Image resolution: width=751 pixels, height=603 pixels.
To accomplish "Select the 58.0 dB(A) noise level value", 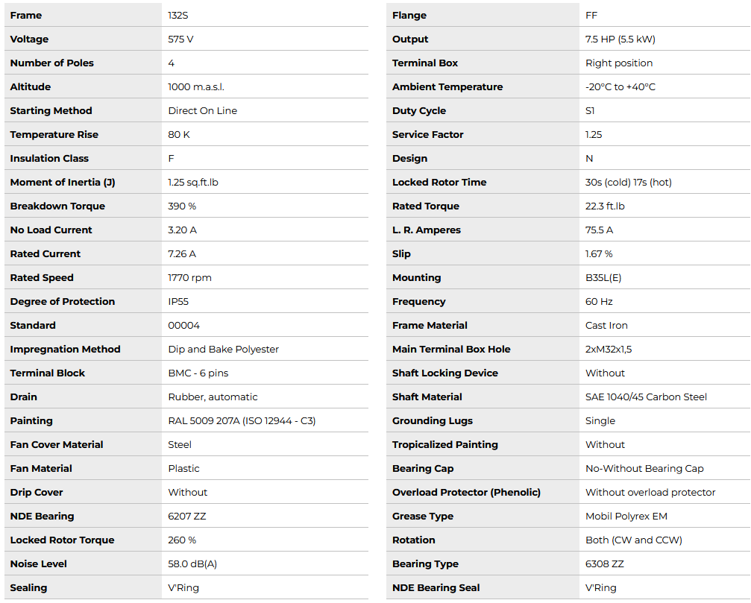I will click(x=192, y=564).
